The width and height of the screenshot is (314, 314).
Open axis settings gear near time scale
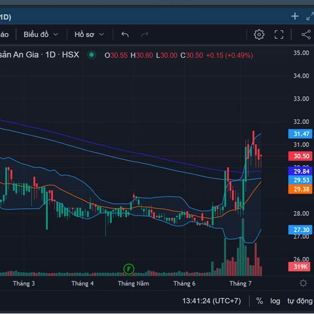point(303,283)
